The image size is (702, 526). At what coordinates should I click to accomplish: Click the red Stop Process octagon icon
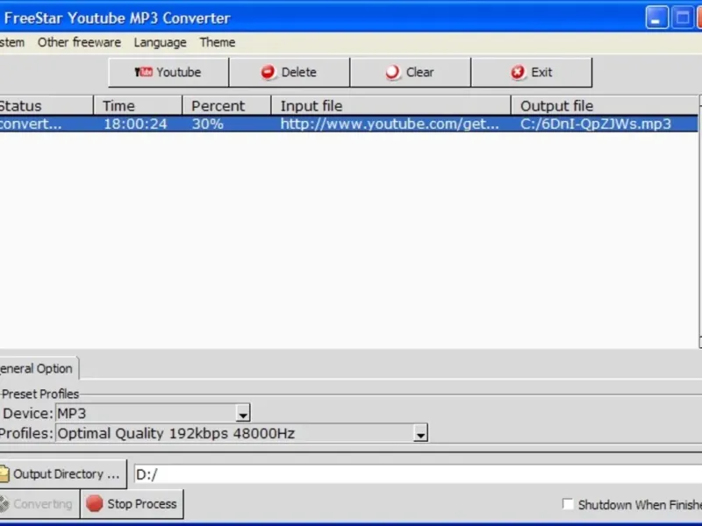click(95, 503)
